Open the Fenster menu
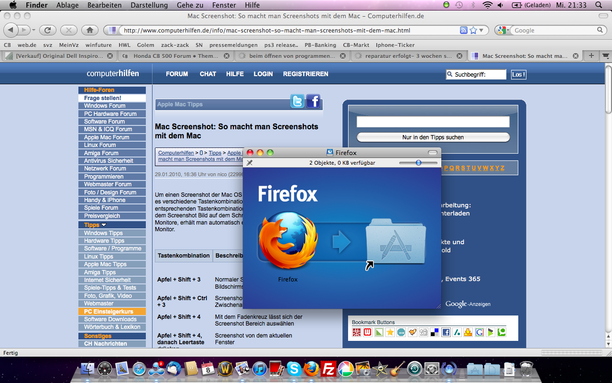The width and height of the screenshot is (612, 383). pos(224,5)
